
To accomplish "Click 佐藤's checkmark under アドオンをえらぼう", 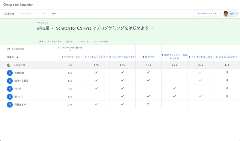I will tap(201, 72).
